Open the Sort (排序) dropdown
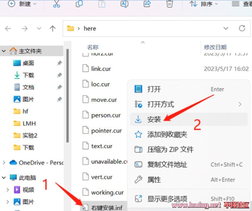Viewport: 252px width, 211px height. point(204,4)
